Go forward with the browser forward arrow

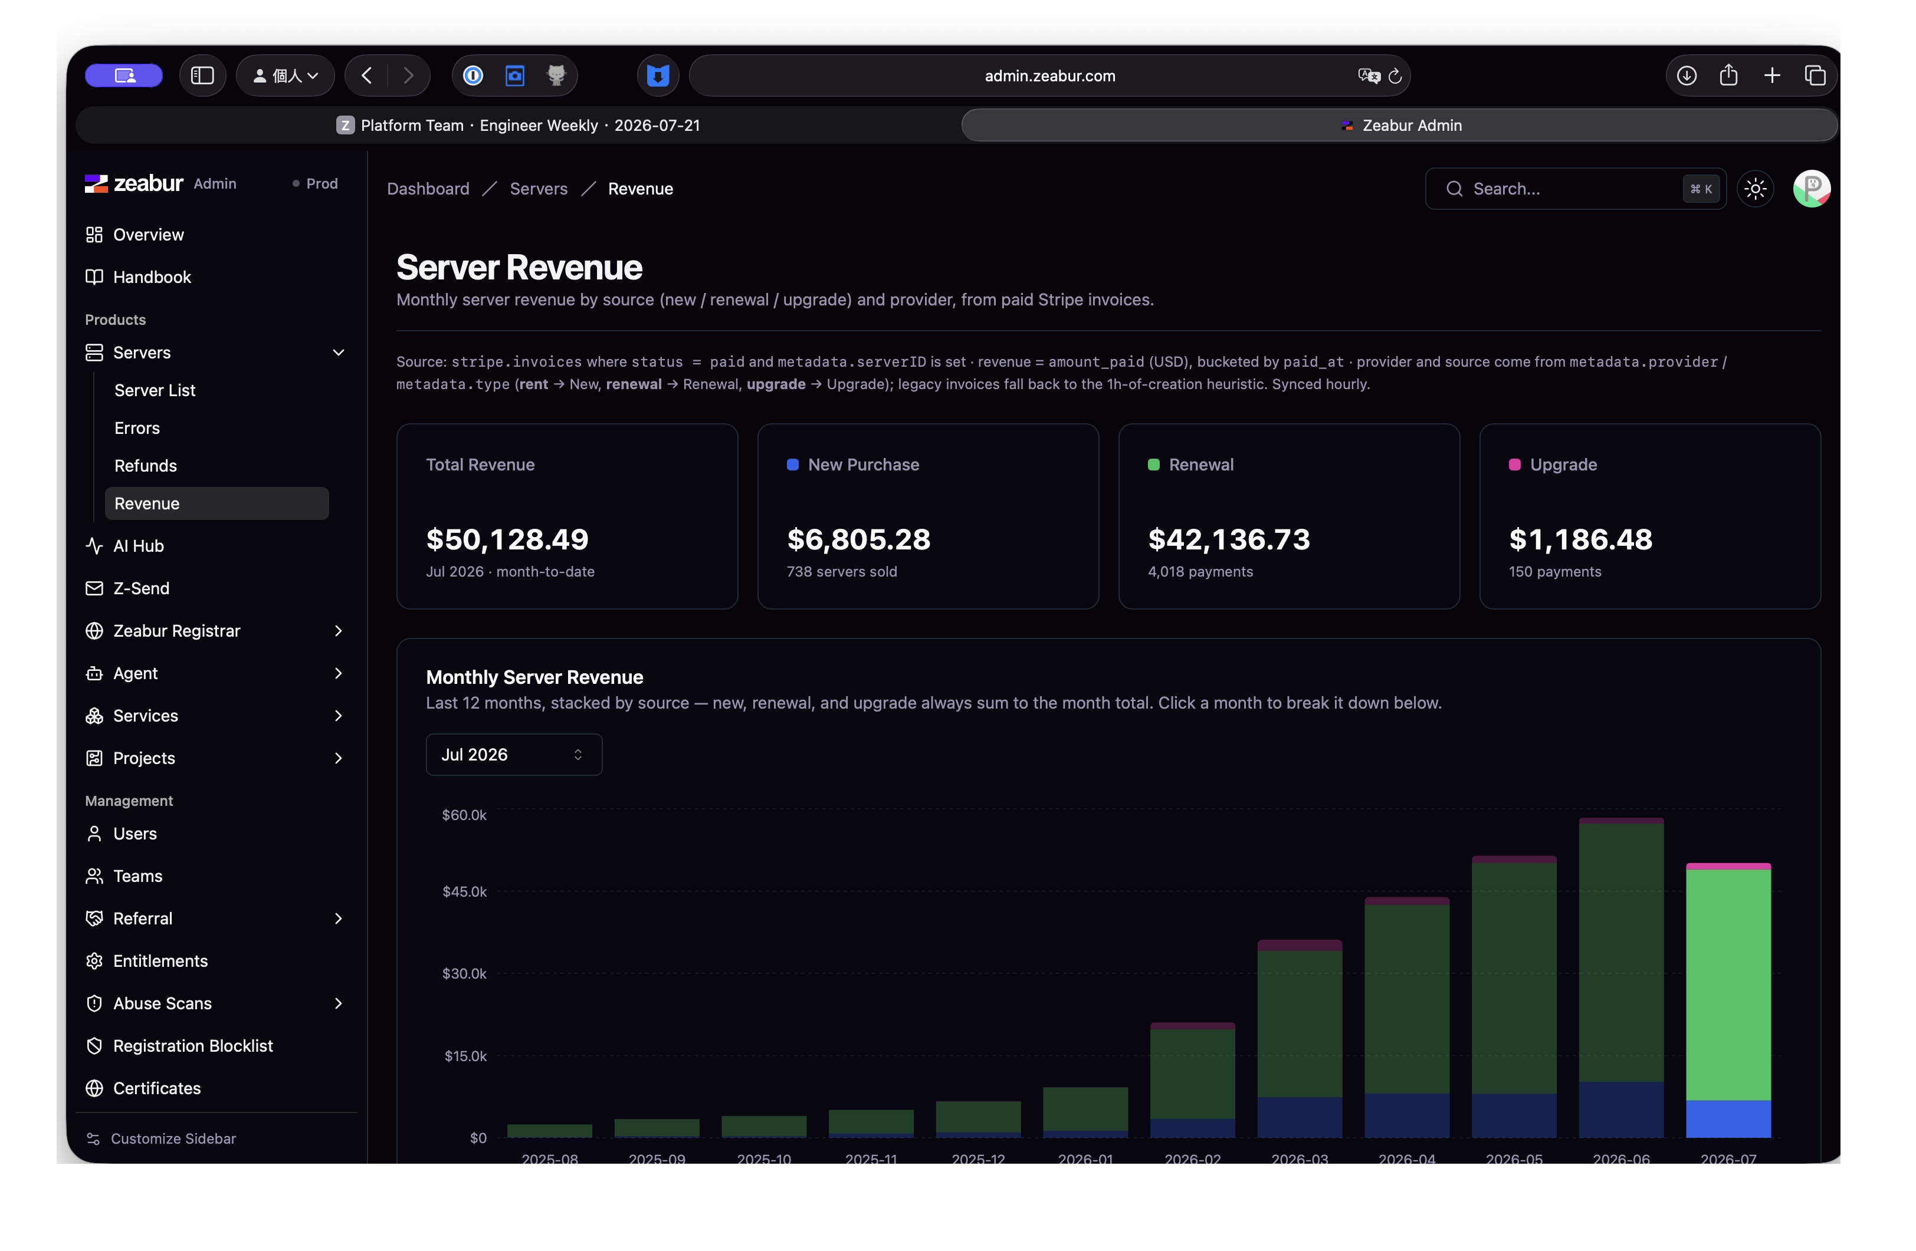tap(408, 75)
